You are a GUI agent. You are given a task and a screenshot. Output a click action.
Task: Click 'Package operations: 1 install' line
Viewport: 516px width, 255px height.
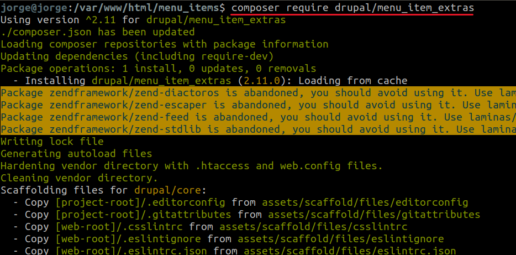159,69
